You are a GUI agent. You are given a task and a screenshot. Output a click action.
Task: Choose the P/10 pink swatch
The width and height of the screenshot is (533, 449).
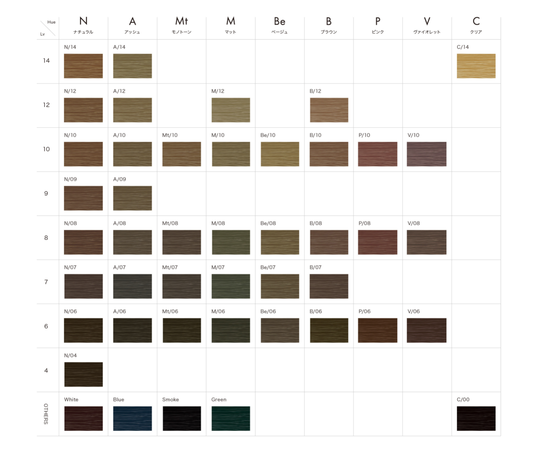pos(378,154)
